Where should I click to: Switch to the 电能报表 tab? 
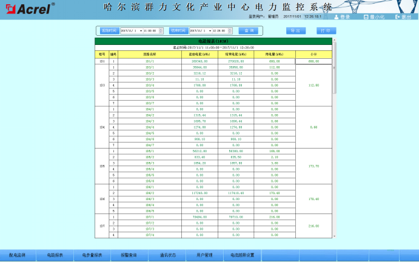(55, 255)
